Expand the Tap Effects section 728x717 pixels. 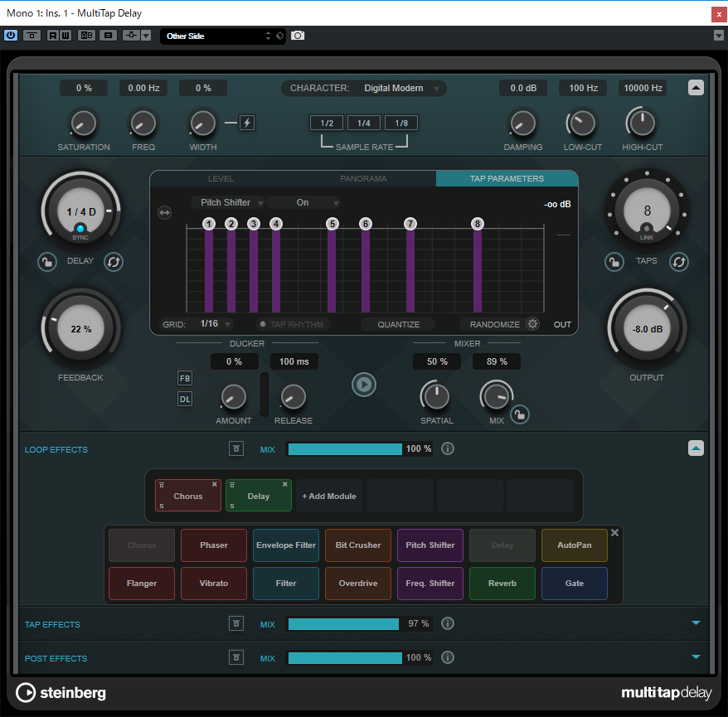(x=696, y=623)
